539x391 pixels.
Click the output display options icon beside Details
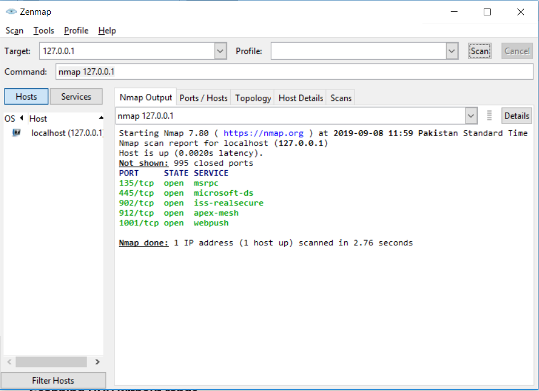tap(489, 116)
